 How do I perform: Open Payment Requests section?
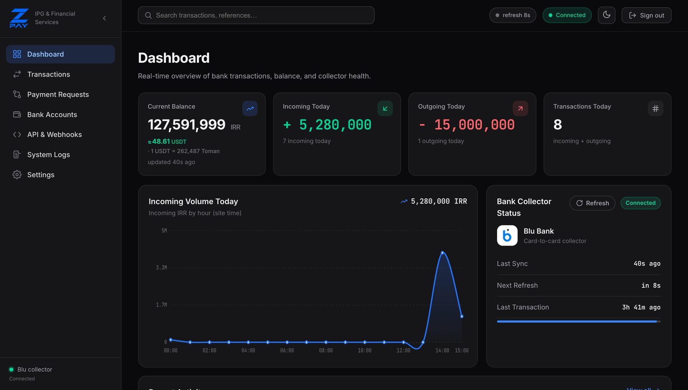60,95
